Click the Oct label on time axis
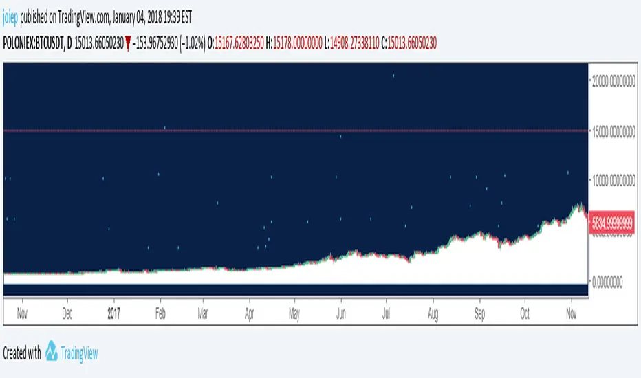The height and width of the screenshot is (378, 641). click(525, 313)
